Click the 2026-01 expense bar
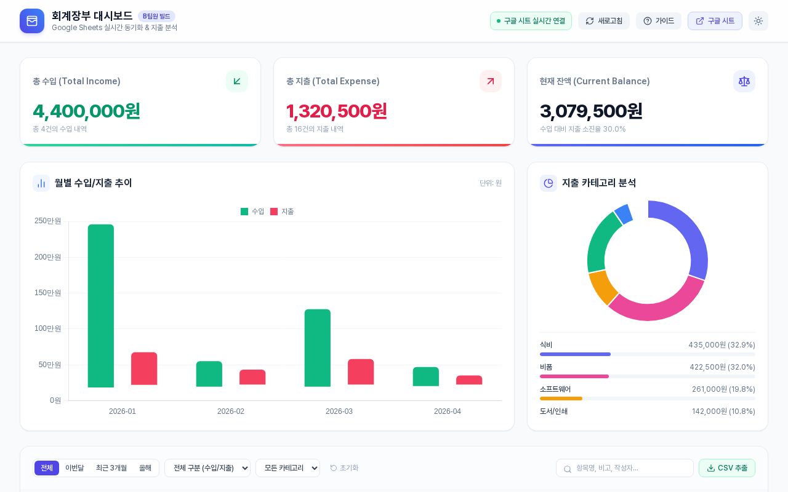This screenshot has width=788, height=492. pos(144,368)
